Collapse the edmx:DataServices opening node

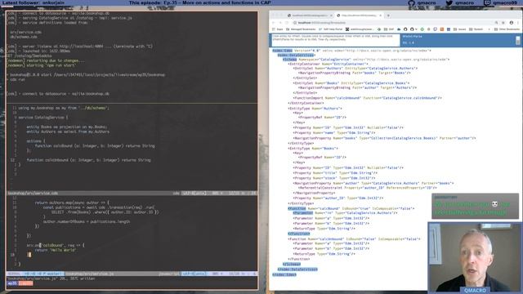[296, 56]
